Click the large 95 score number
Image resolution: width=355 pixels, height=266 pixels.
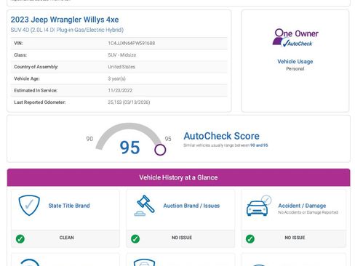129,148
